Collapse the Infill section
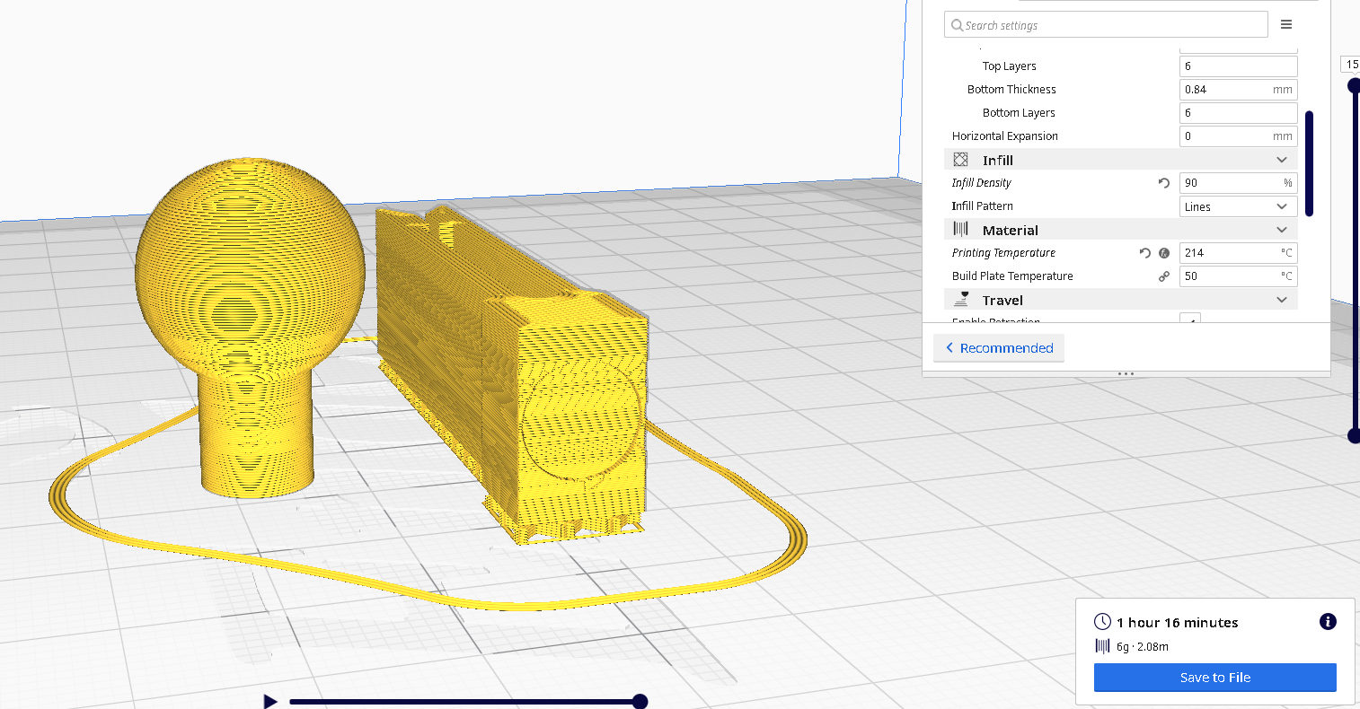Viewport: 1360px width, 709px height. pyautogui.click(x=1282, y=160)
